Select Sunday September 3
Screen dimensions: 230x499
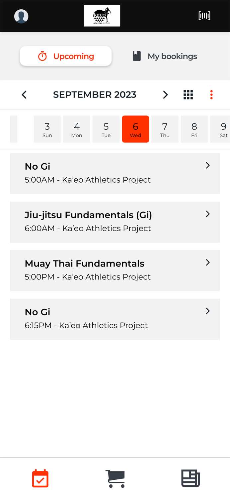point(47,129)
